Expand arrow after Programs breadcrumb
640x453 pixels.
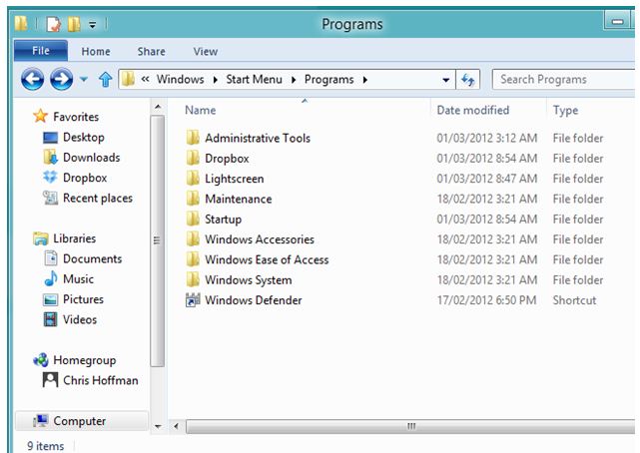coord(364,80)
